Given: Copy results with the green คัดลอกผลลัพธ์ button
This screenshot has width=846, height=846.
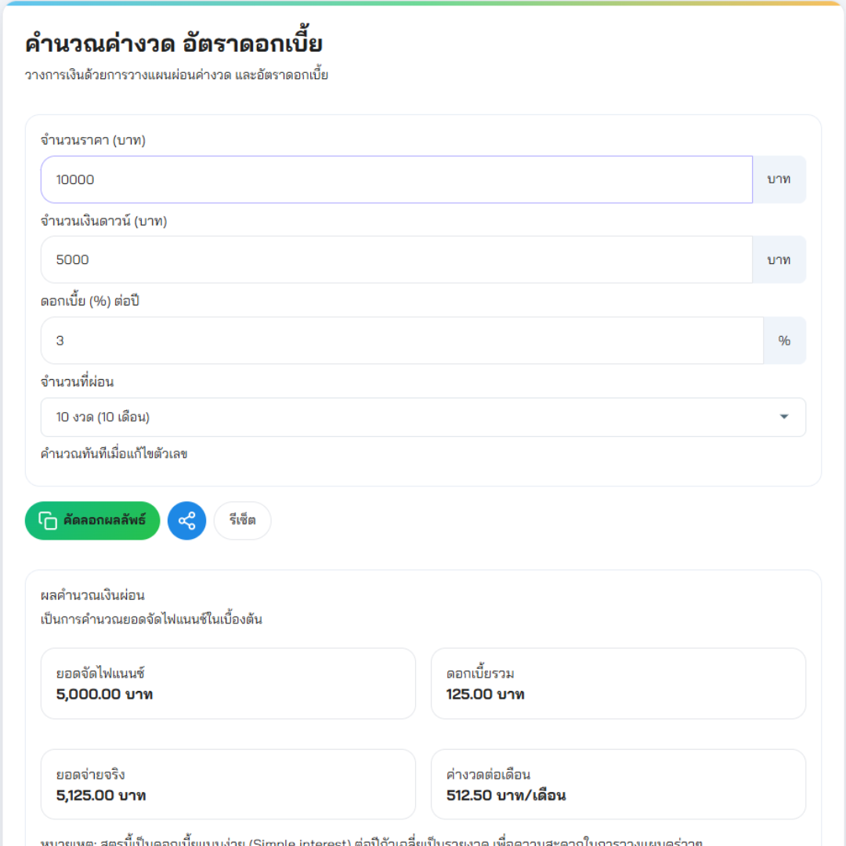Looking at the screenshot, I should pos(92,521).
